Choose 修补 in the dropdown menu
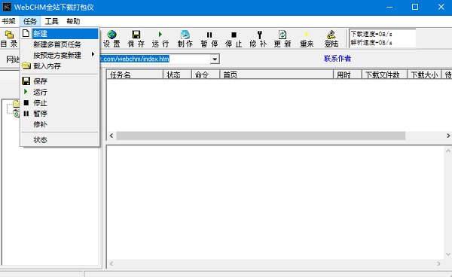452x277 pixels. [x=60, y=124]
